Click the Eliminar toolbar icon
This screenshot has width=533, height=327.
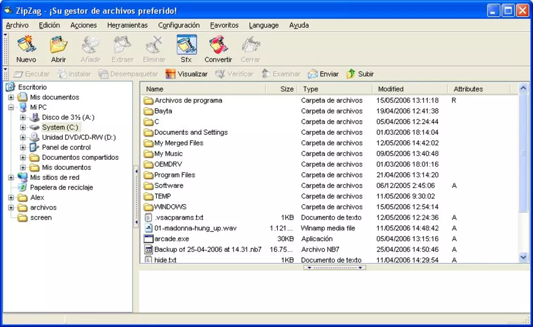pos(154,45)
